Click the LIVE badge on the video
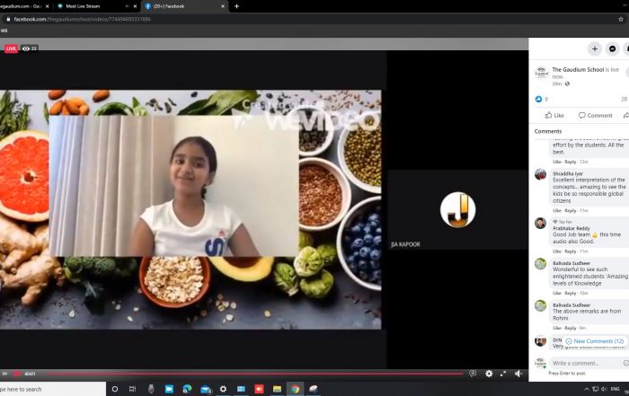 coord(11,48)
